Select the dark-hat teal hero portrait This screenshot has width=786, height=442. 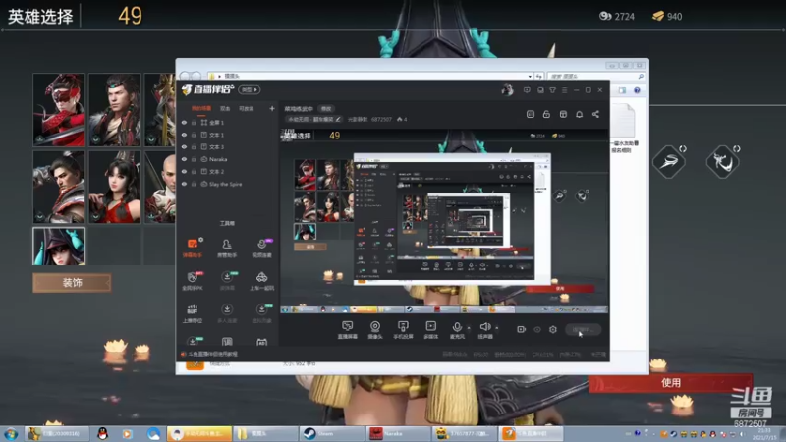[59, 247]
